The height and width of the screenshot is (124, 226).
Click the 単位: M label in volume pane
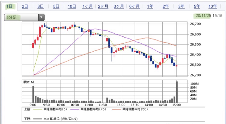coord(28,82)
